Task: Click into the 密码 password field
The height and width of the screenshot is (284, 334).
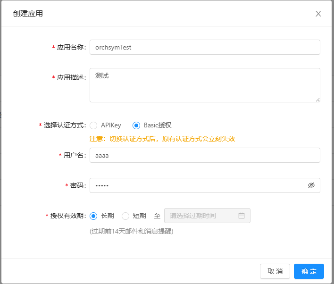Action: [198, 185]
